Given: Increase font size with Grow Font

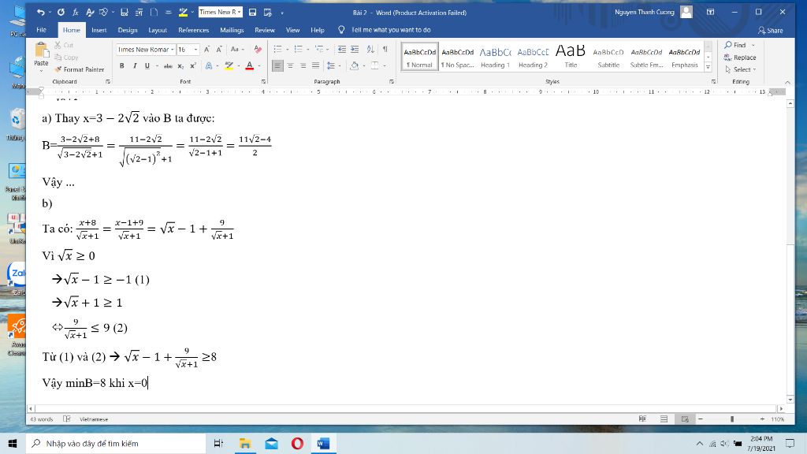Looking at the screenshot, I should coord(207,50).
